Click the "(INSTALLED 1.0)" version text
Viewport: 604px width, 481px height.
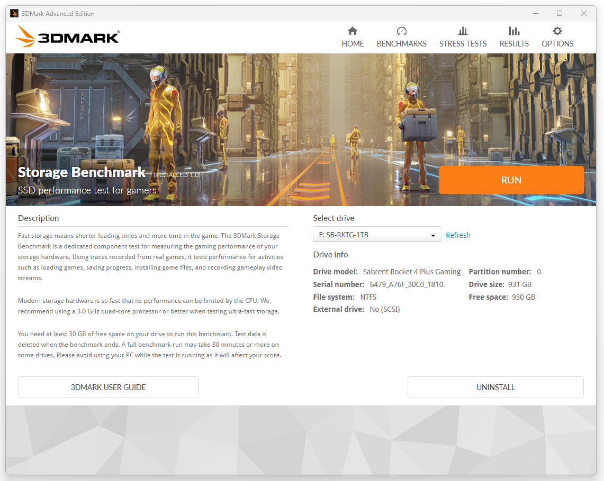[177, 175]
